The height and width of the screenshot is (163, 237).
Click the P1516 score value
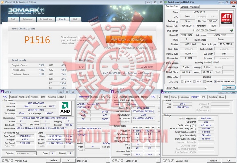point(37,40)
